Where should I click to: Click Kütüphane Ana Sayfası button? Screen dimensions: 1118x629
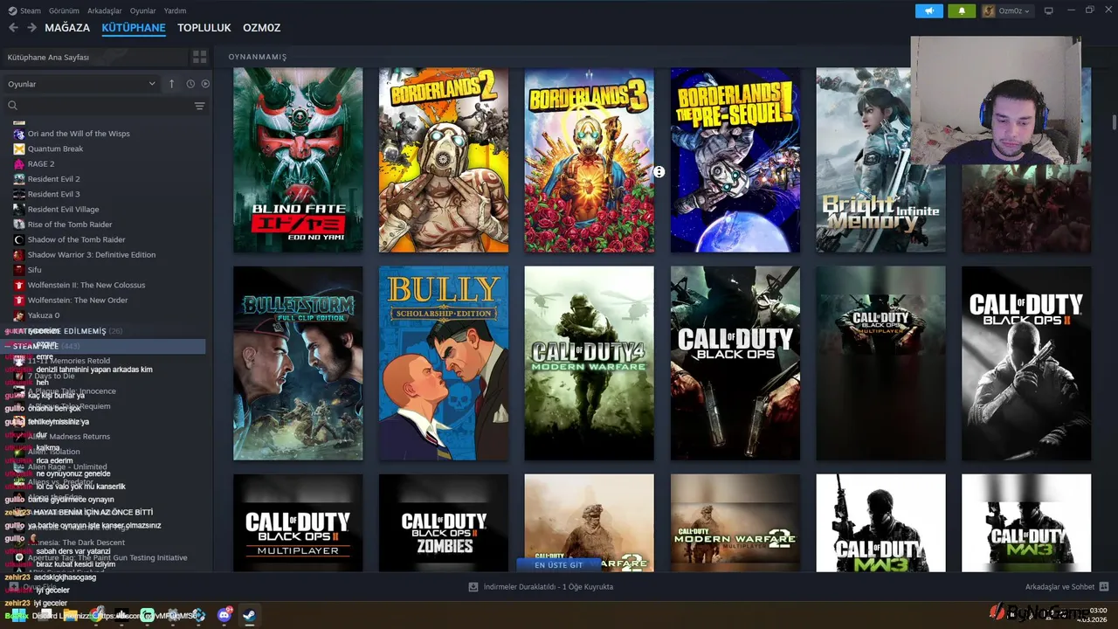[x=94, y=57]
